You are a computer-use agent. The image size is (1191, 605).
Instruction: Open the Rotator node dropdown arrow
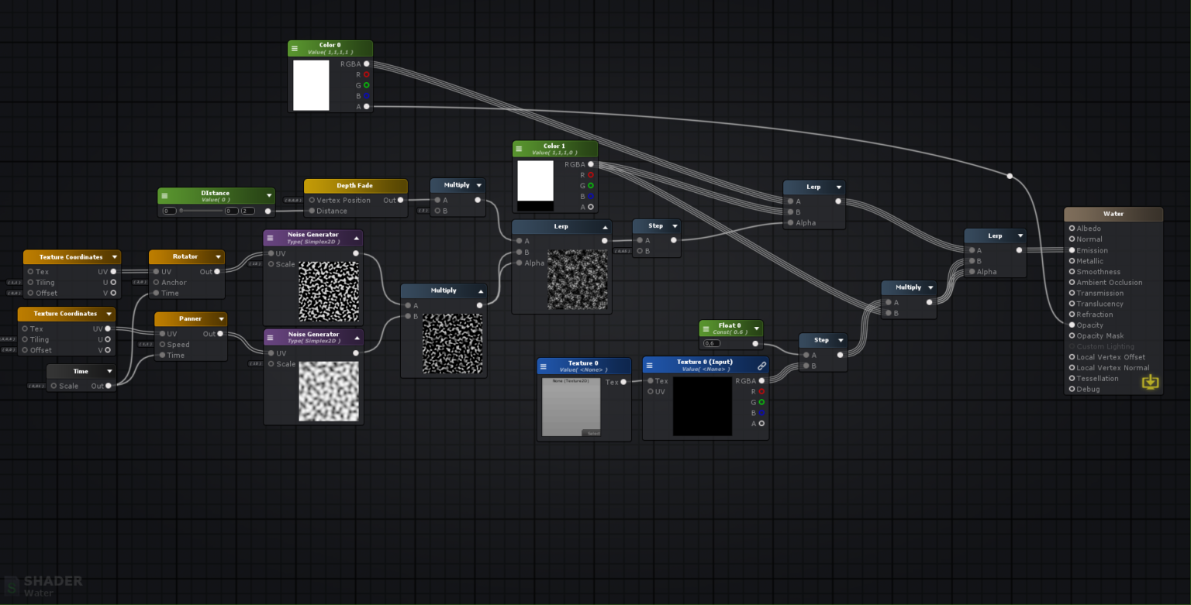click(219, 256)
